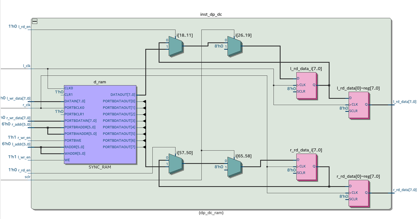Click the r_rd_data[7..0] output port
Viewport: 418px width, 219px height.
[x=405, y=190]
